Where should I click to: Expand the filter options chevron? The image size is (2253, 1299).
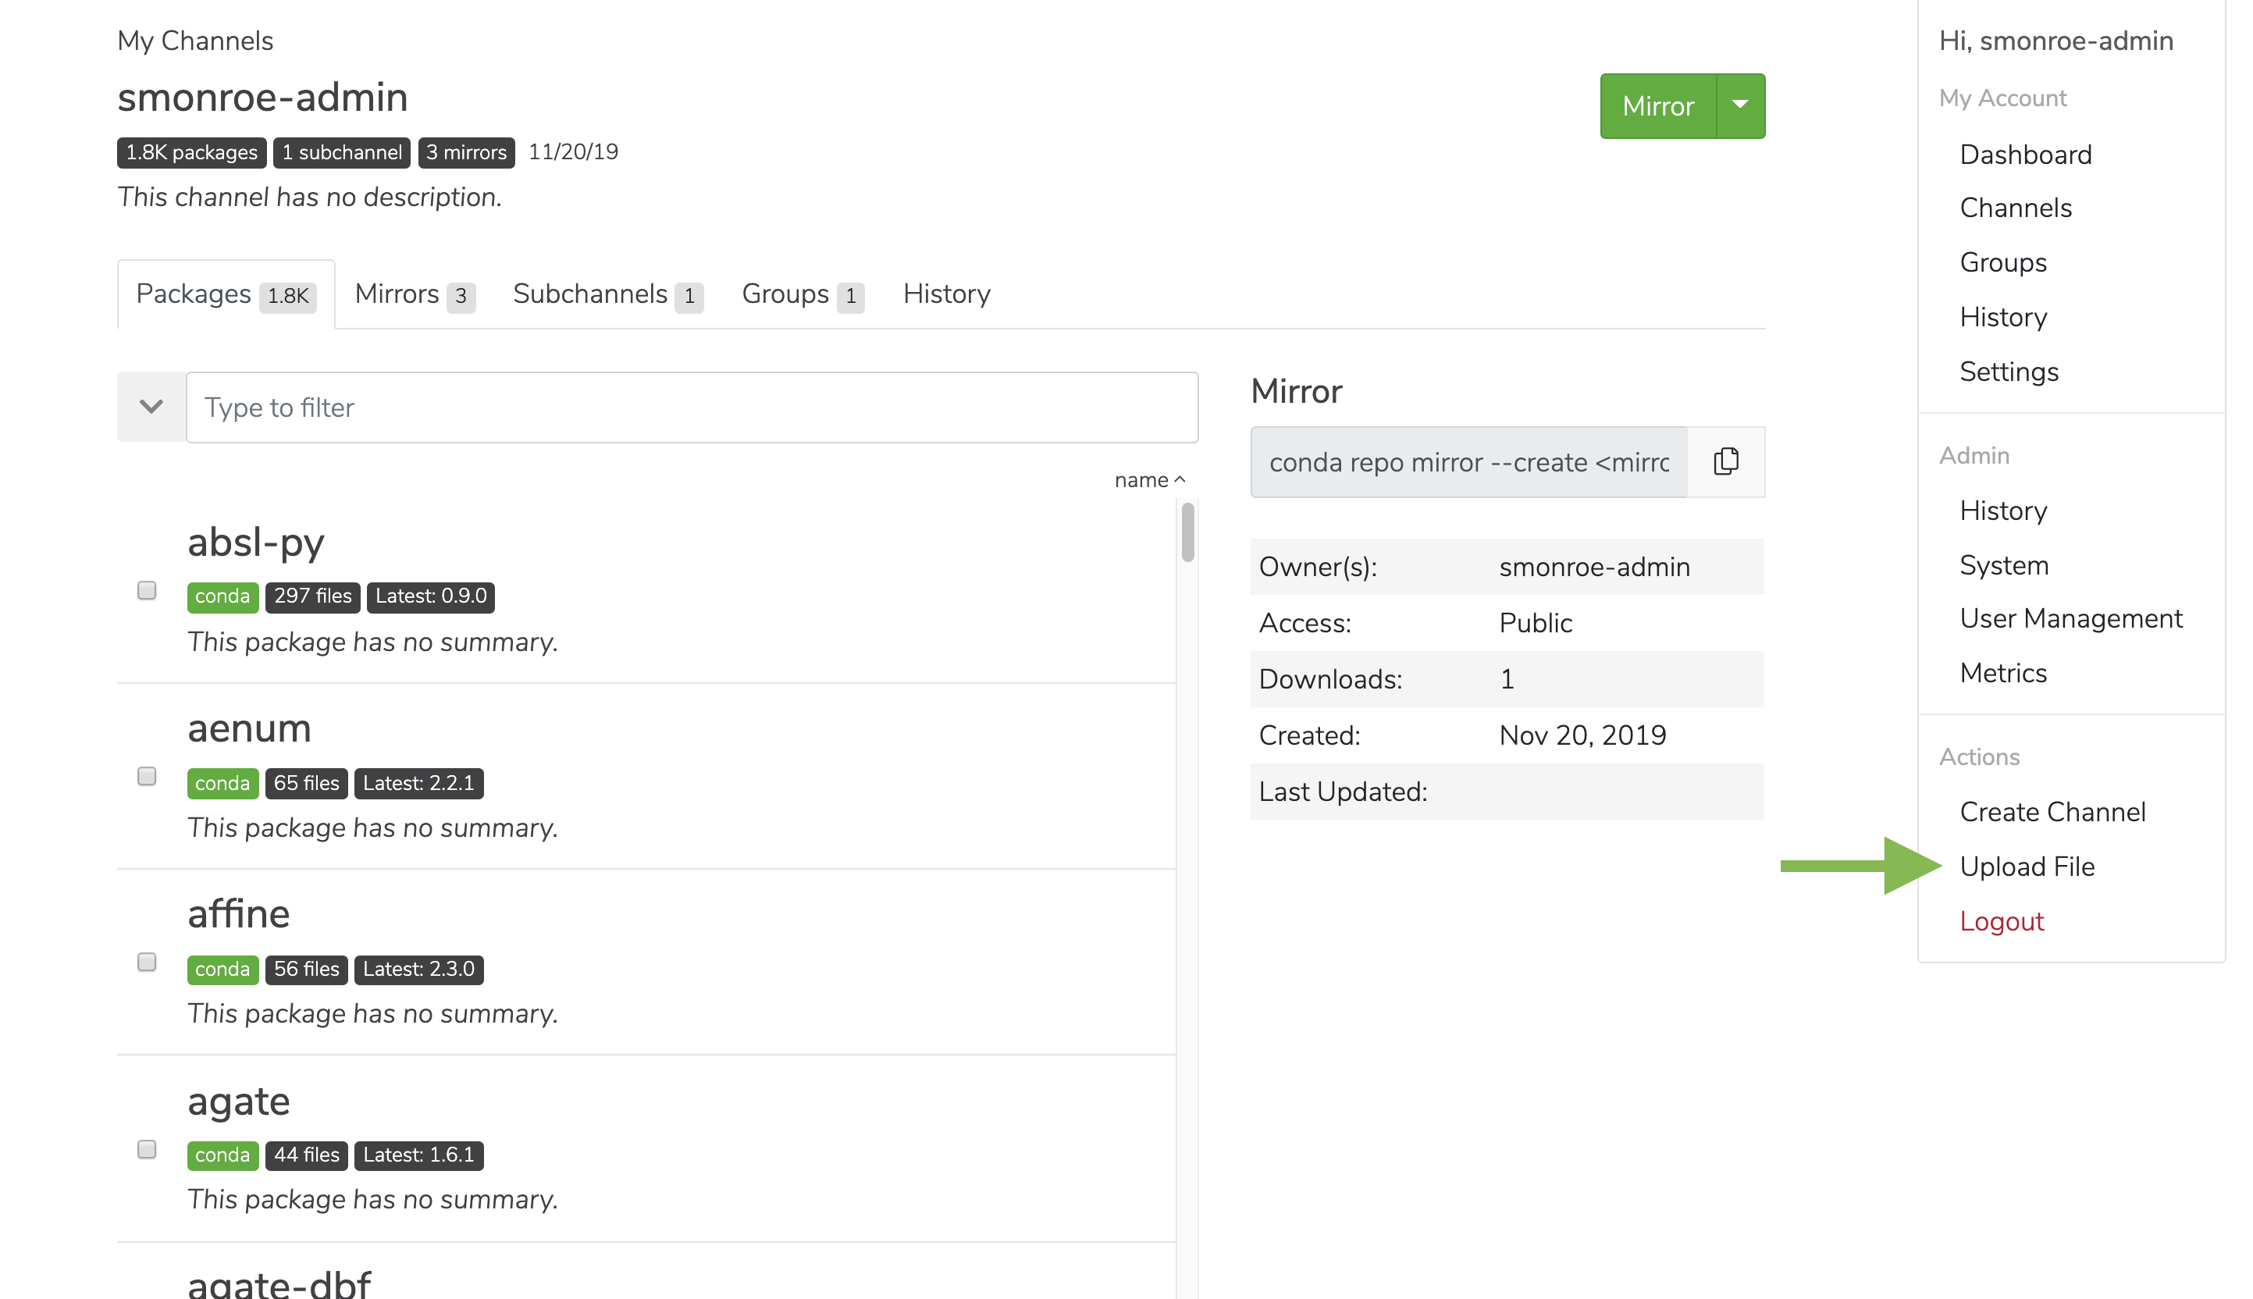click(x=151, y=407)
